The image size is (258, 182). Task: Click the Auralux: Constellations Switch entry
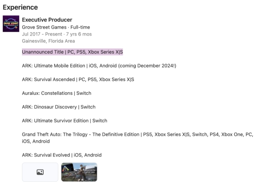[57, 93]
